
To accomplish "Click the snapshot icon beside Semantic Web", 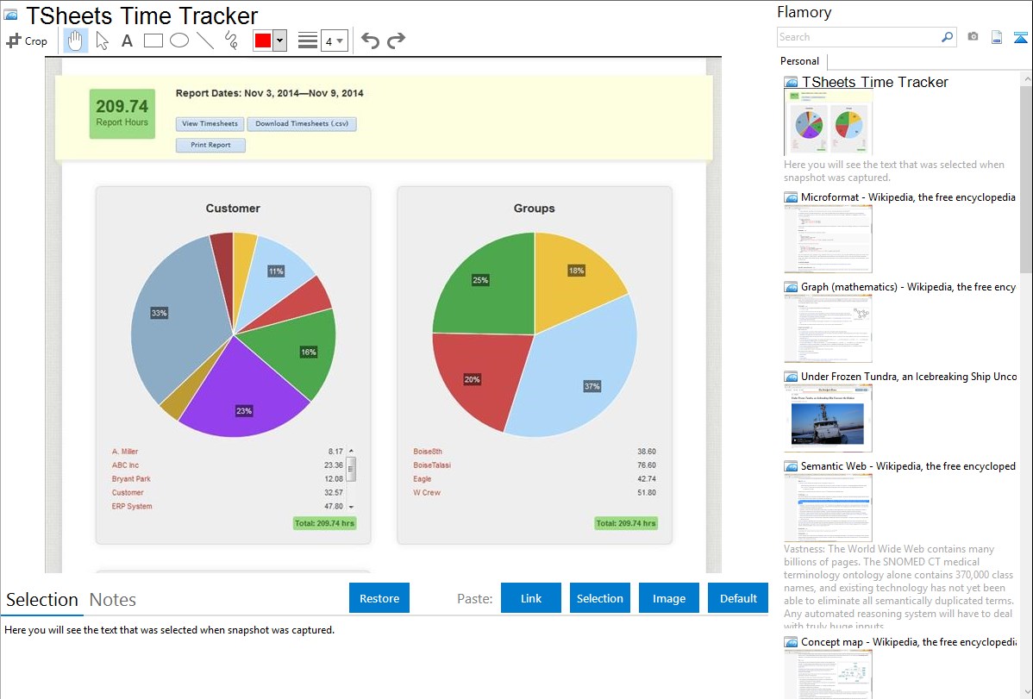I will coord(791,466).
